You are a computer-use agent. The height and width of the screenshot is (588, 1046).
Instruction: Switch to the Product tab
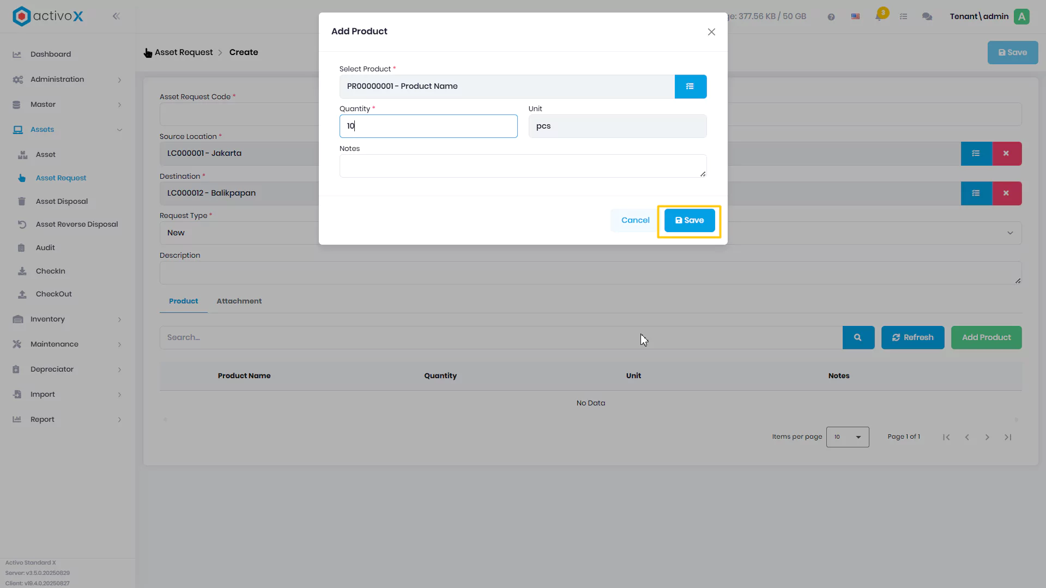(x=184, y=301)
